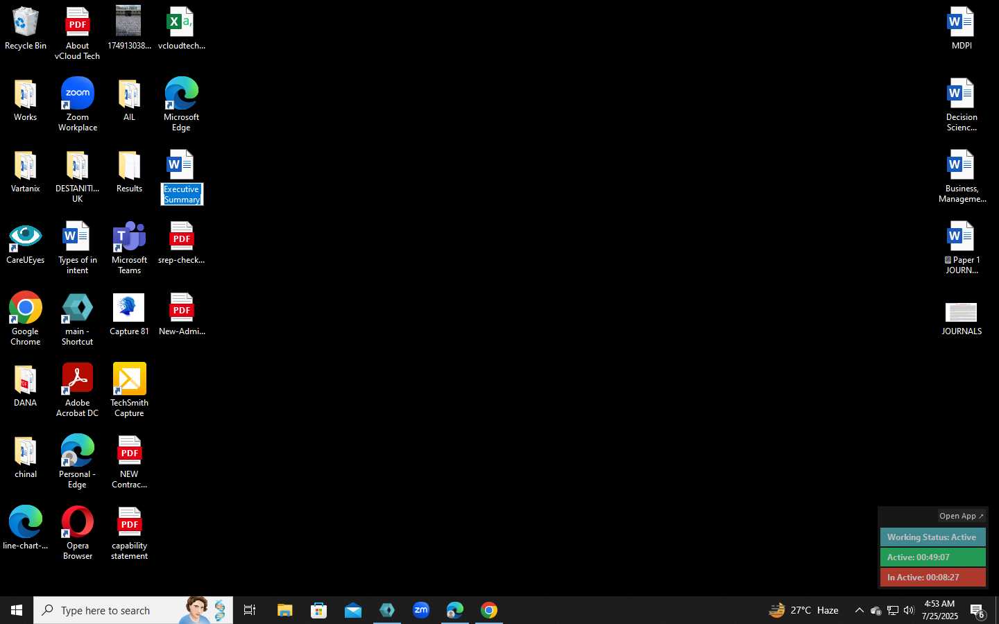Select New-Admi PDF file
The image size is (999, 624).
tap(181, 315)
